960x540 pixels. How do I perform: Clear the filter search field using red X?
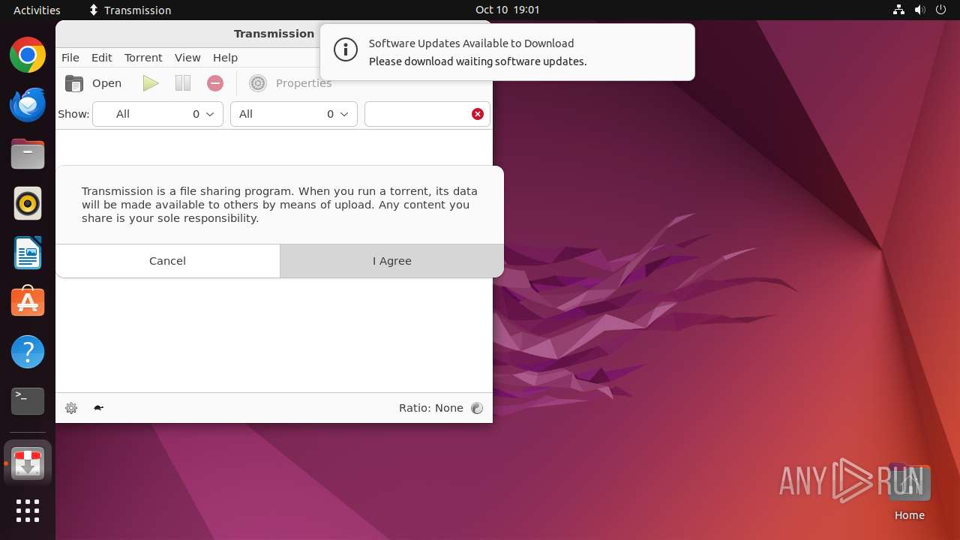coord(477,114)
